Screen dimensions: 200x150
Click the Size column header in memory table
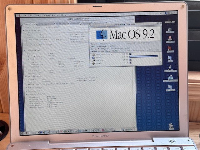pyautogui.click(x=60, y=62)
